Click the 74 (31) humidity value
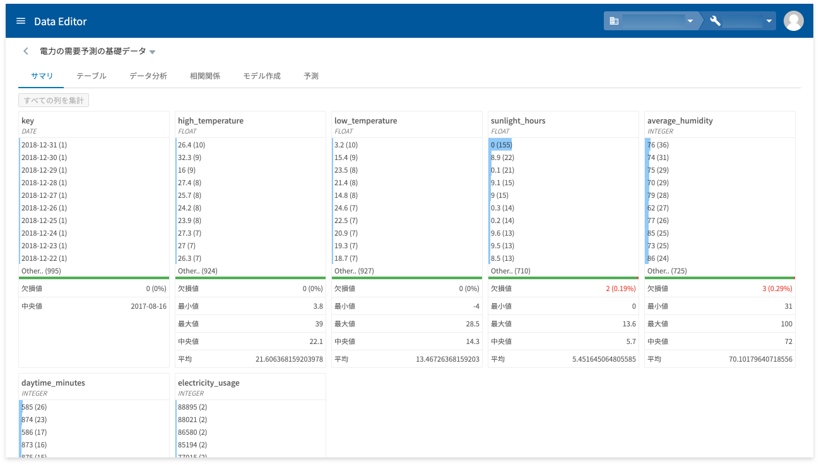Screen dimensions: 819x465 tap(658, 158)
